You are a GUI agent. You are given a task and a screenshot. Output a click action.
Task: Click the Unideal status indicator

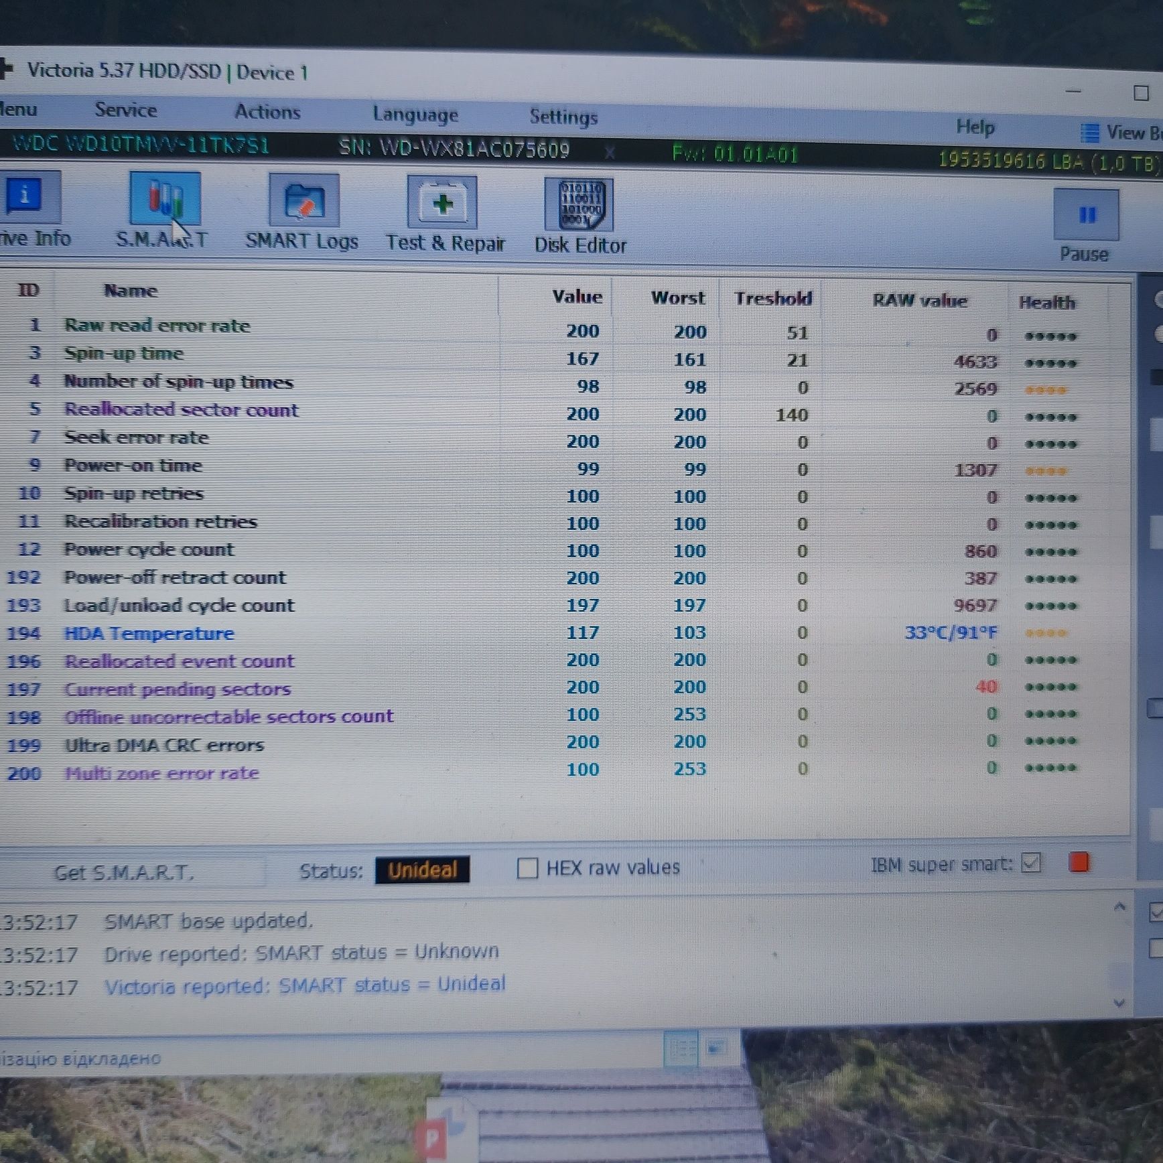coord(422,870)
